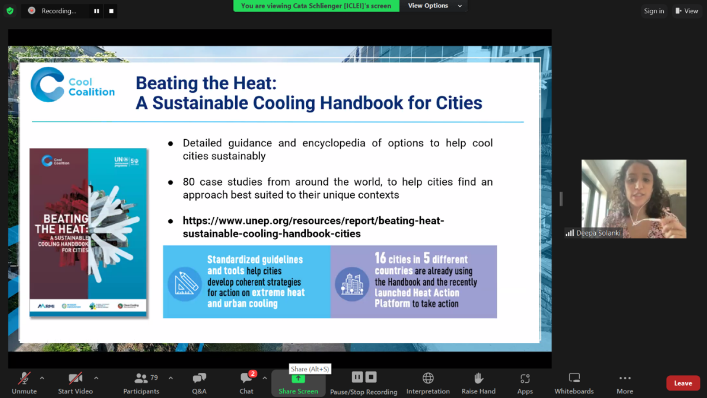
Task: Click the city buildings icon on slide
Action: [x=352, y=284]
